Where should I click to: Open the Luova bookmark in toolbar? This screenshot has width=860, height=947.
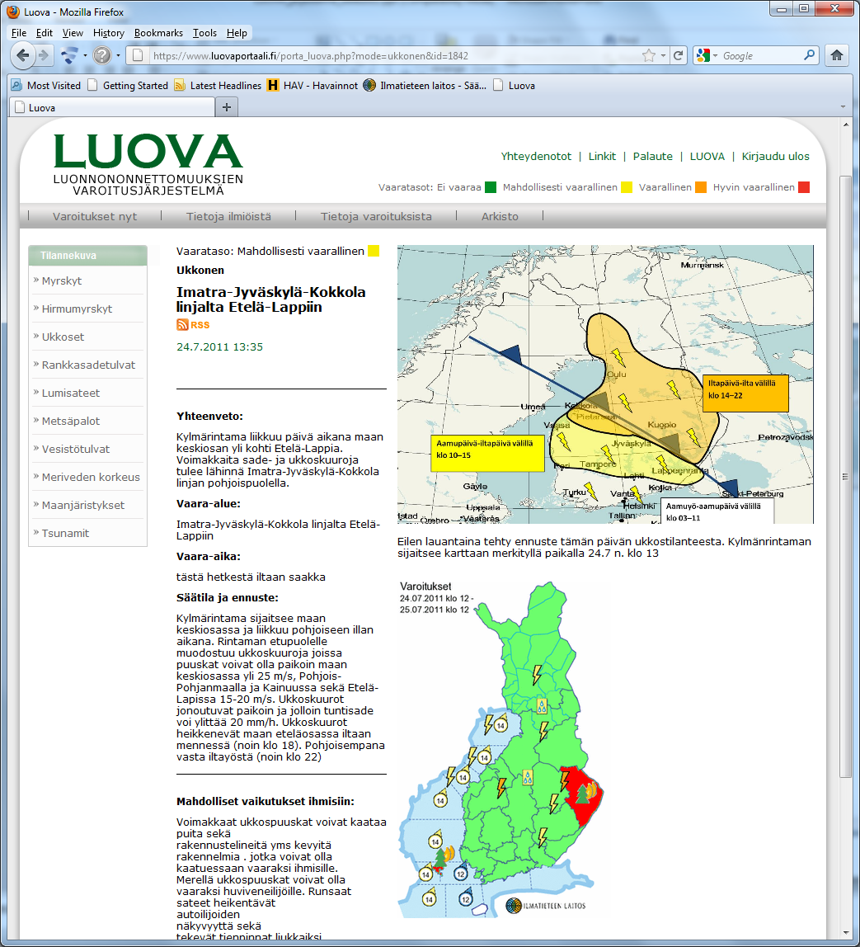point(515,85)
